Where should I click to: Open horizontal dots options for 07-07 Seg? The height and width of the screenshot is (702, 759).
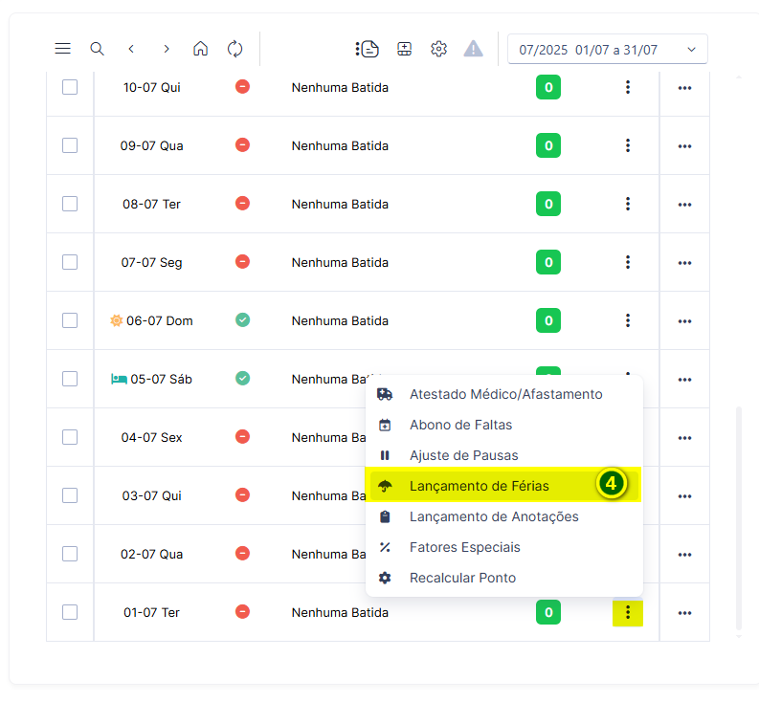tap(684, 263)
